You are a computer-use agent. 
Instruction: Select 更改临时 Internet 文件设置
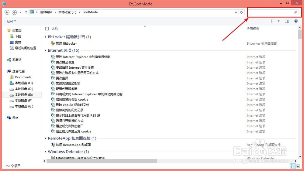click(x=75, y=68)
